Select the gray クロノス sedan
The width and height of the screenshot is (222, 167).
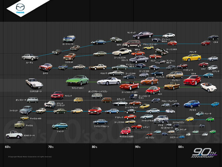point(139,59)
